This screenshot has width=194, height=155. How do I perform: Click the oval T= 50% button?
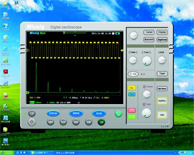tap(133, 74)
